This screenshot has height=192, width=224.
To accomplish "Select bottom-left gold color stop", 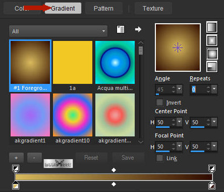I will coord(16,185).
